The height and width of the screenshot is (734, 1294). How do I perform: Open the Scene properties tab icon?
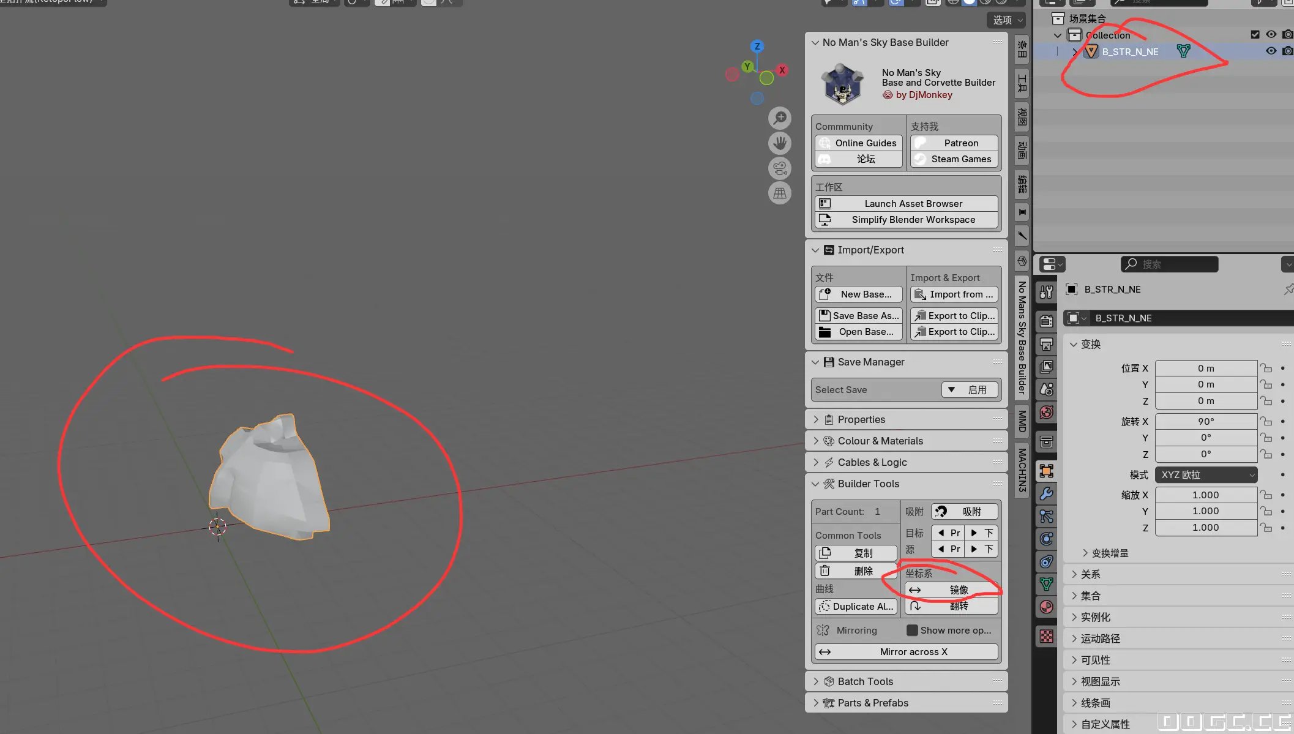click(1047, 389)
